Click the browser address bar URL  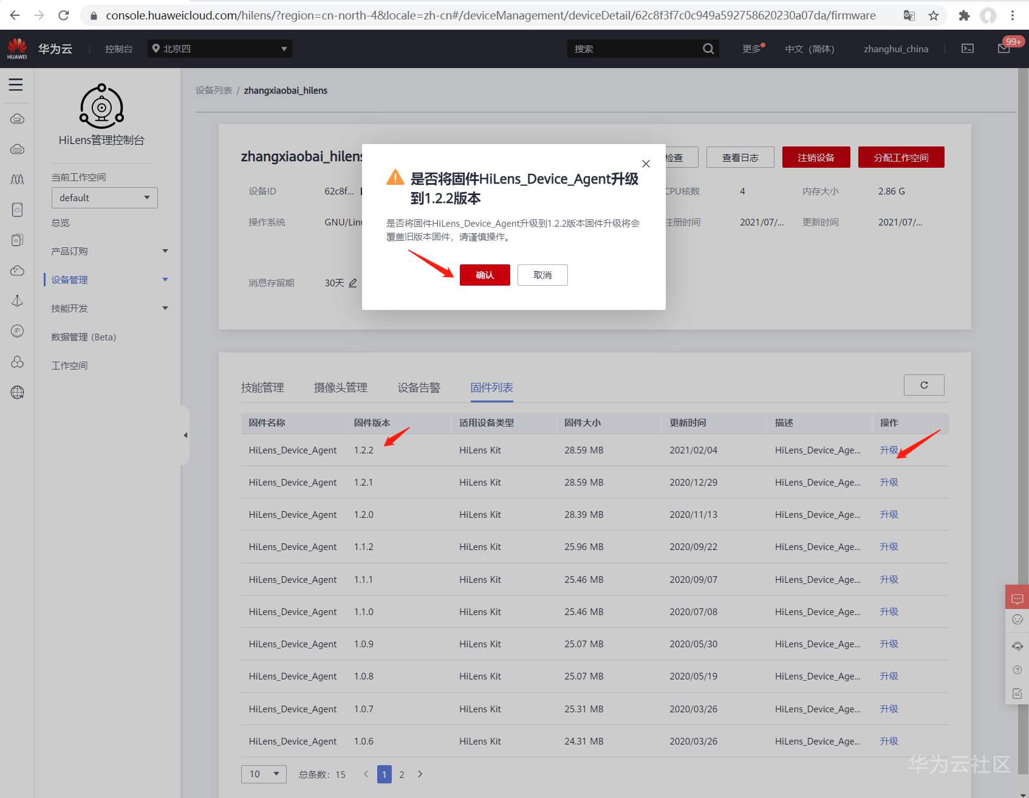pos(491,15)
